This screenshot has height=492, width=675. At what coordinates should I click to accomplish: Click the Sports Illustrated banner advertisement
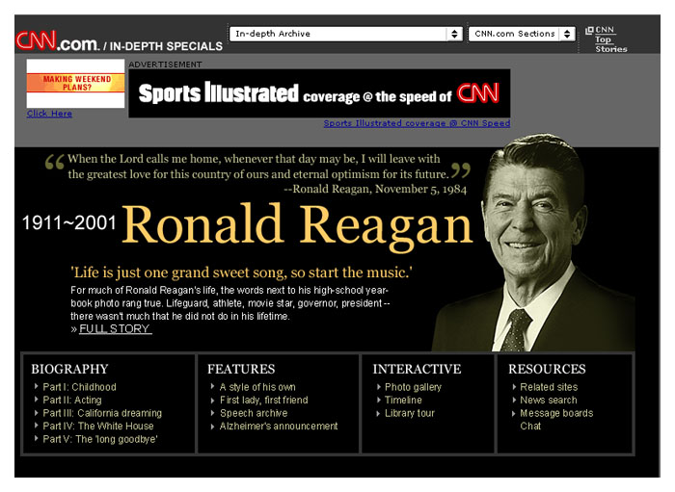(319, 93)
